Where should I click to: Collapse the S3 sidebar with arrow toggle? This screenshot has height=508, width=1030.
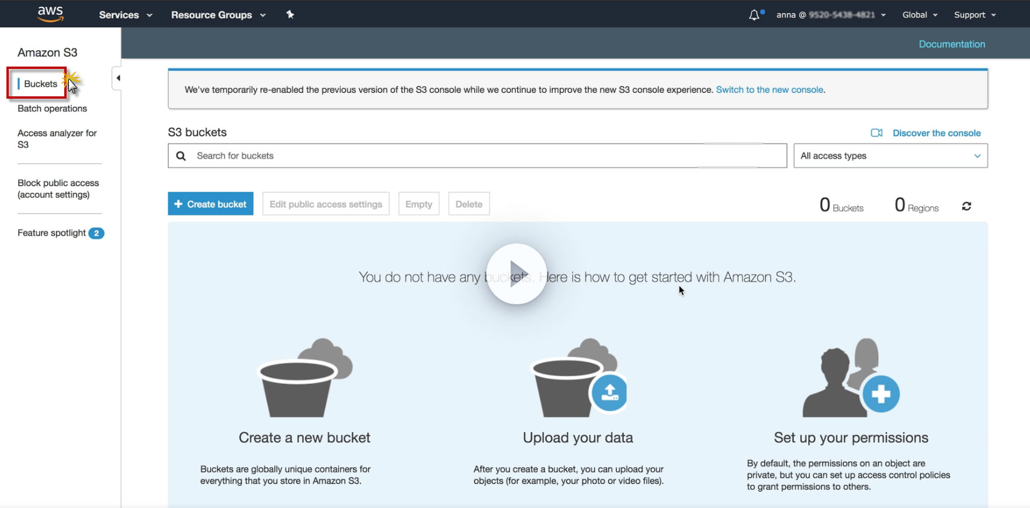coord(117,78)
